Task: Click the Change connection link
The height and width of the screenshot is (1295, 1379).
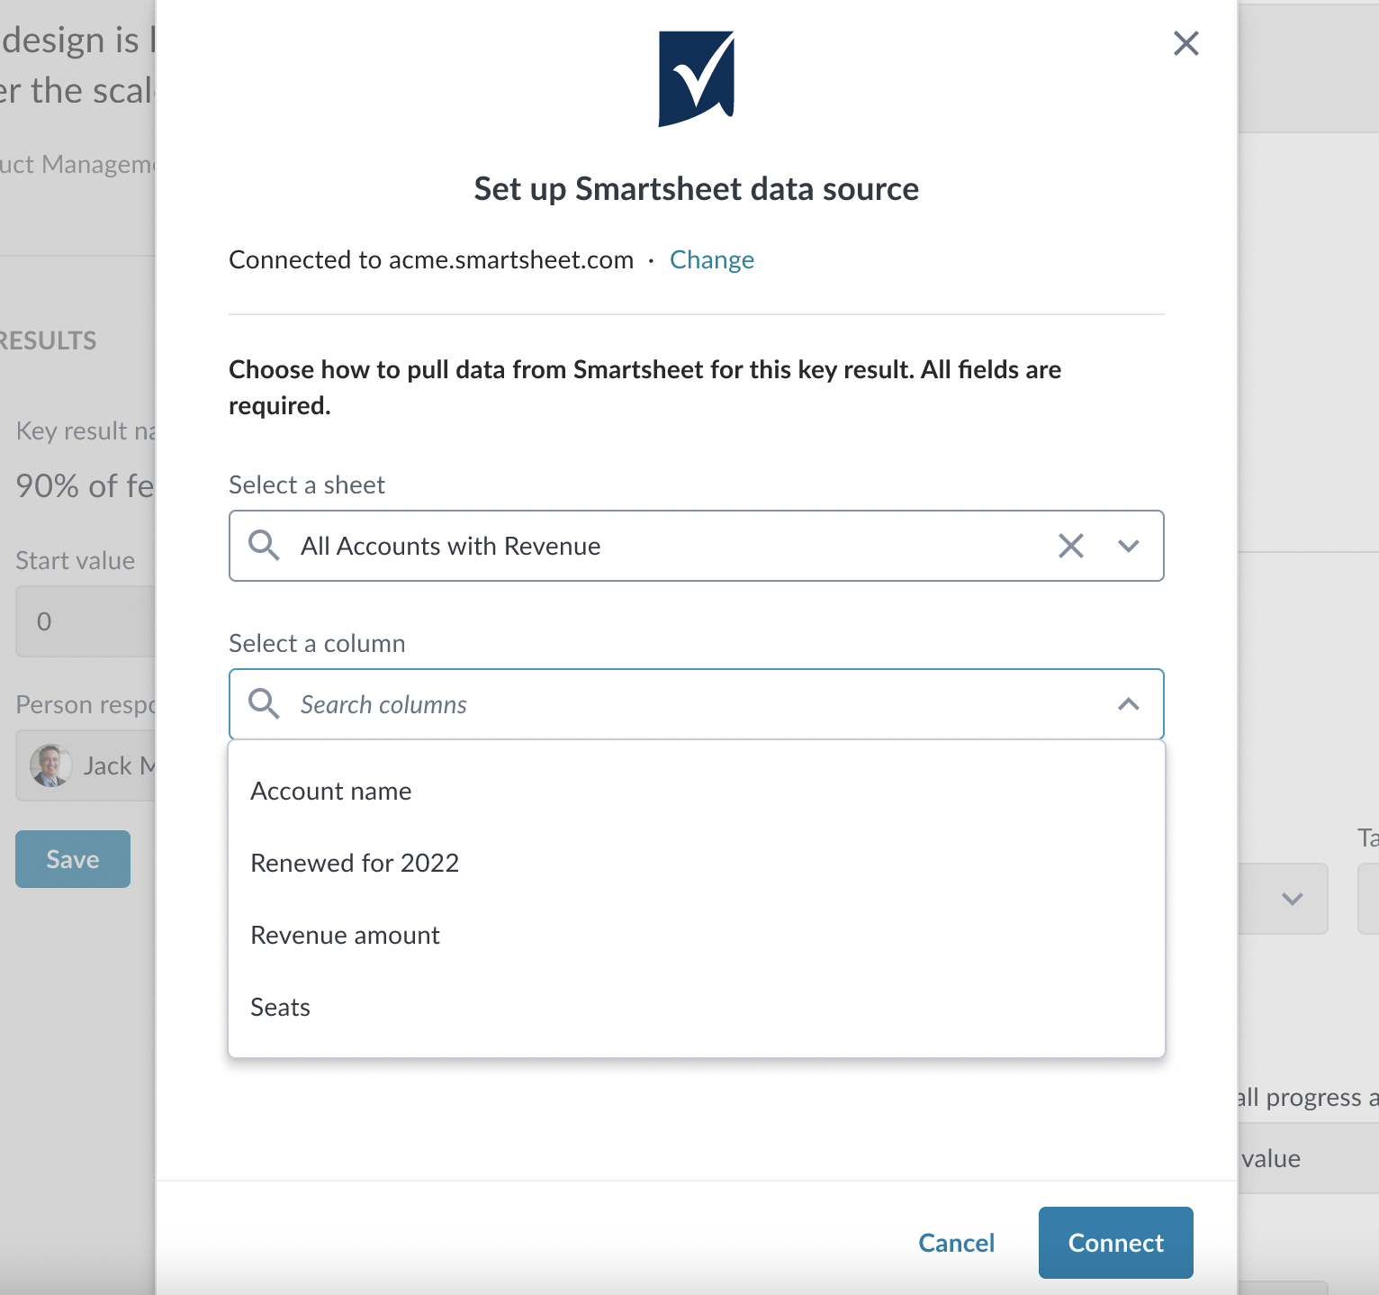Action: 712,259
